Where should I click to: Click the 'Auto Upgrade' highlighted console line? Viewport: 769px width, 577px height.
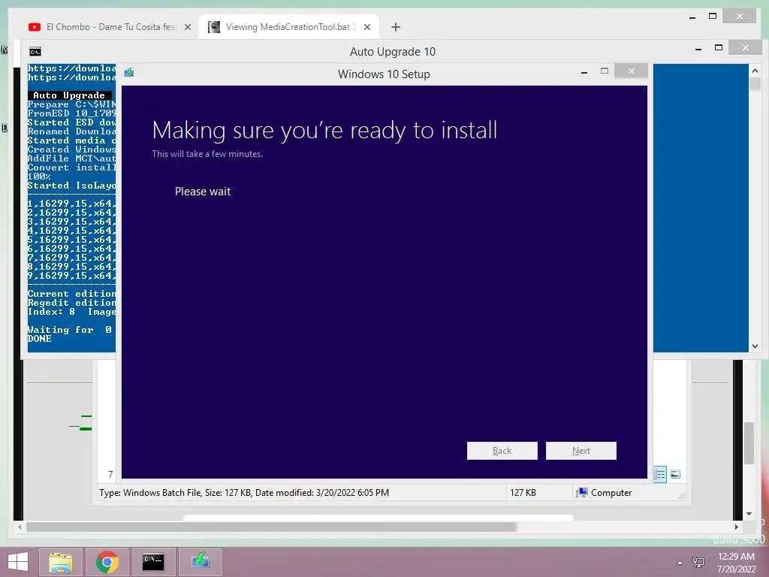(x=69, y=95)
